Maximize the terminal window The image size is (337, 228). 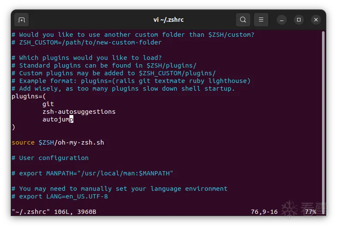click(x=299, y=20)
